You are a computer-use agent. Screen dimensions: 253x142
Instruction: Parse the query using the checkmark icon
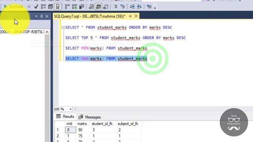tap(36, 7)
